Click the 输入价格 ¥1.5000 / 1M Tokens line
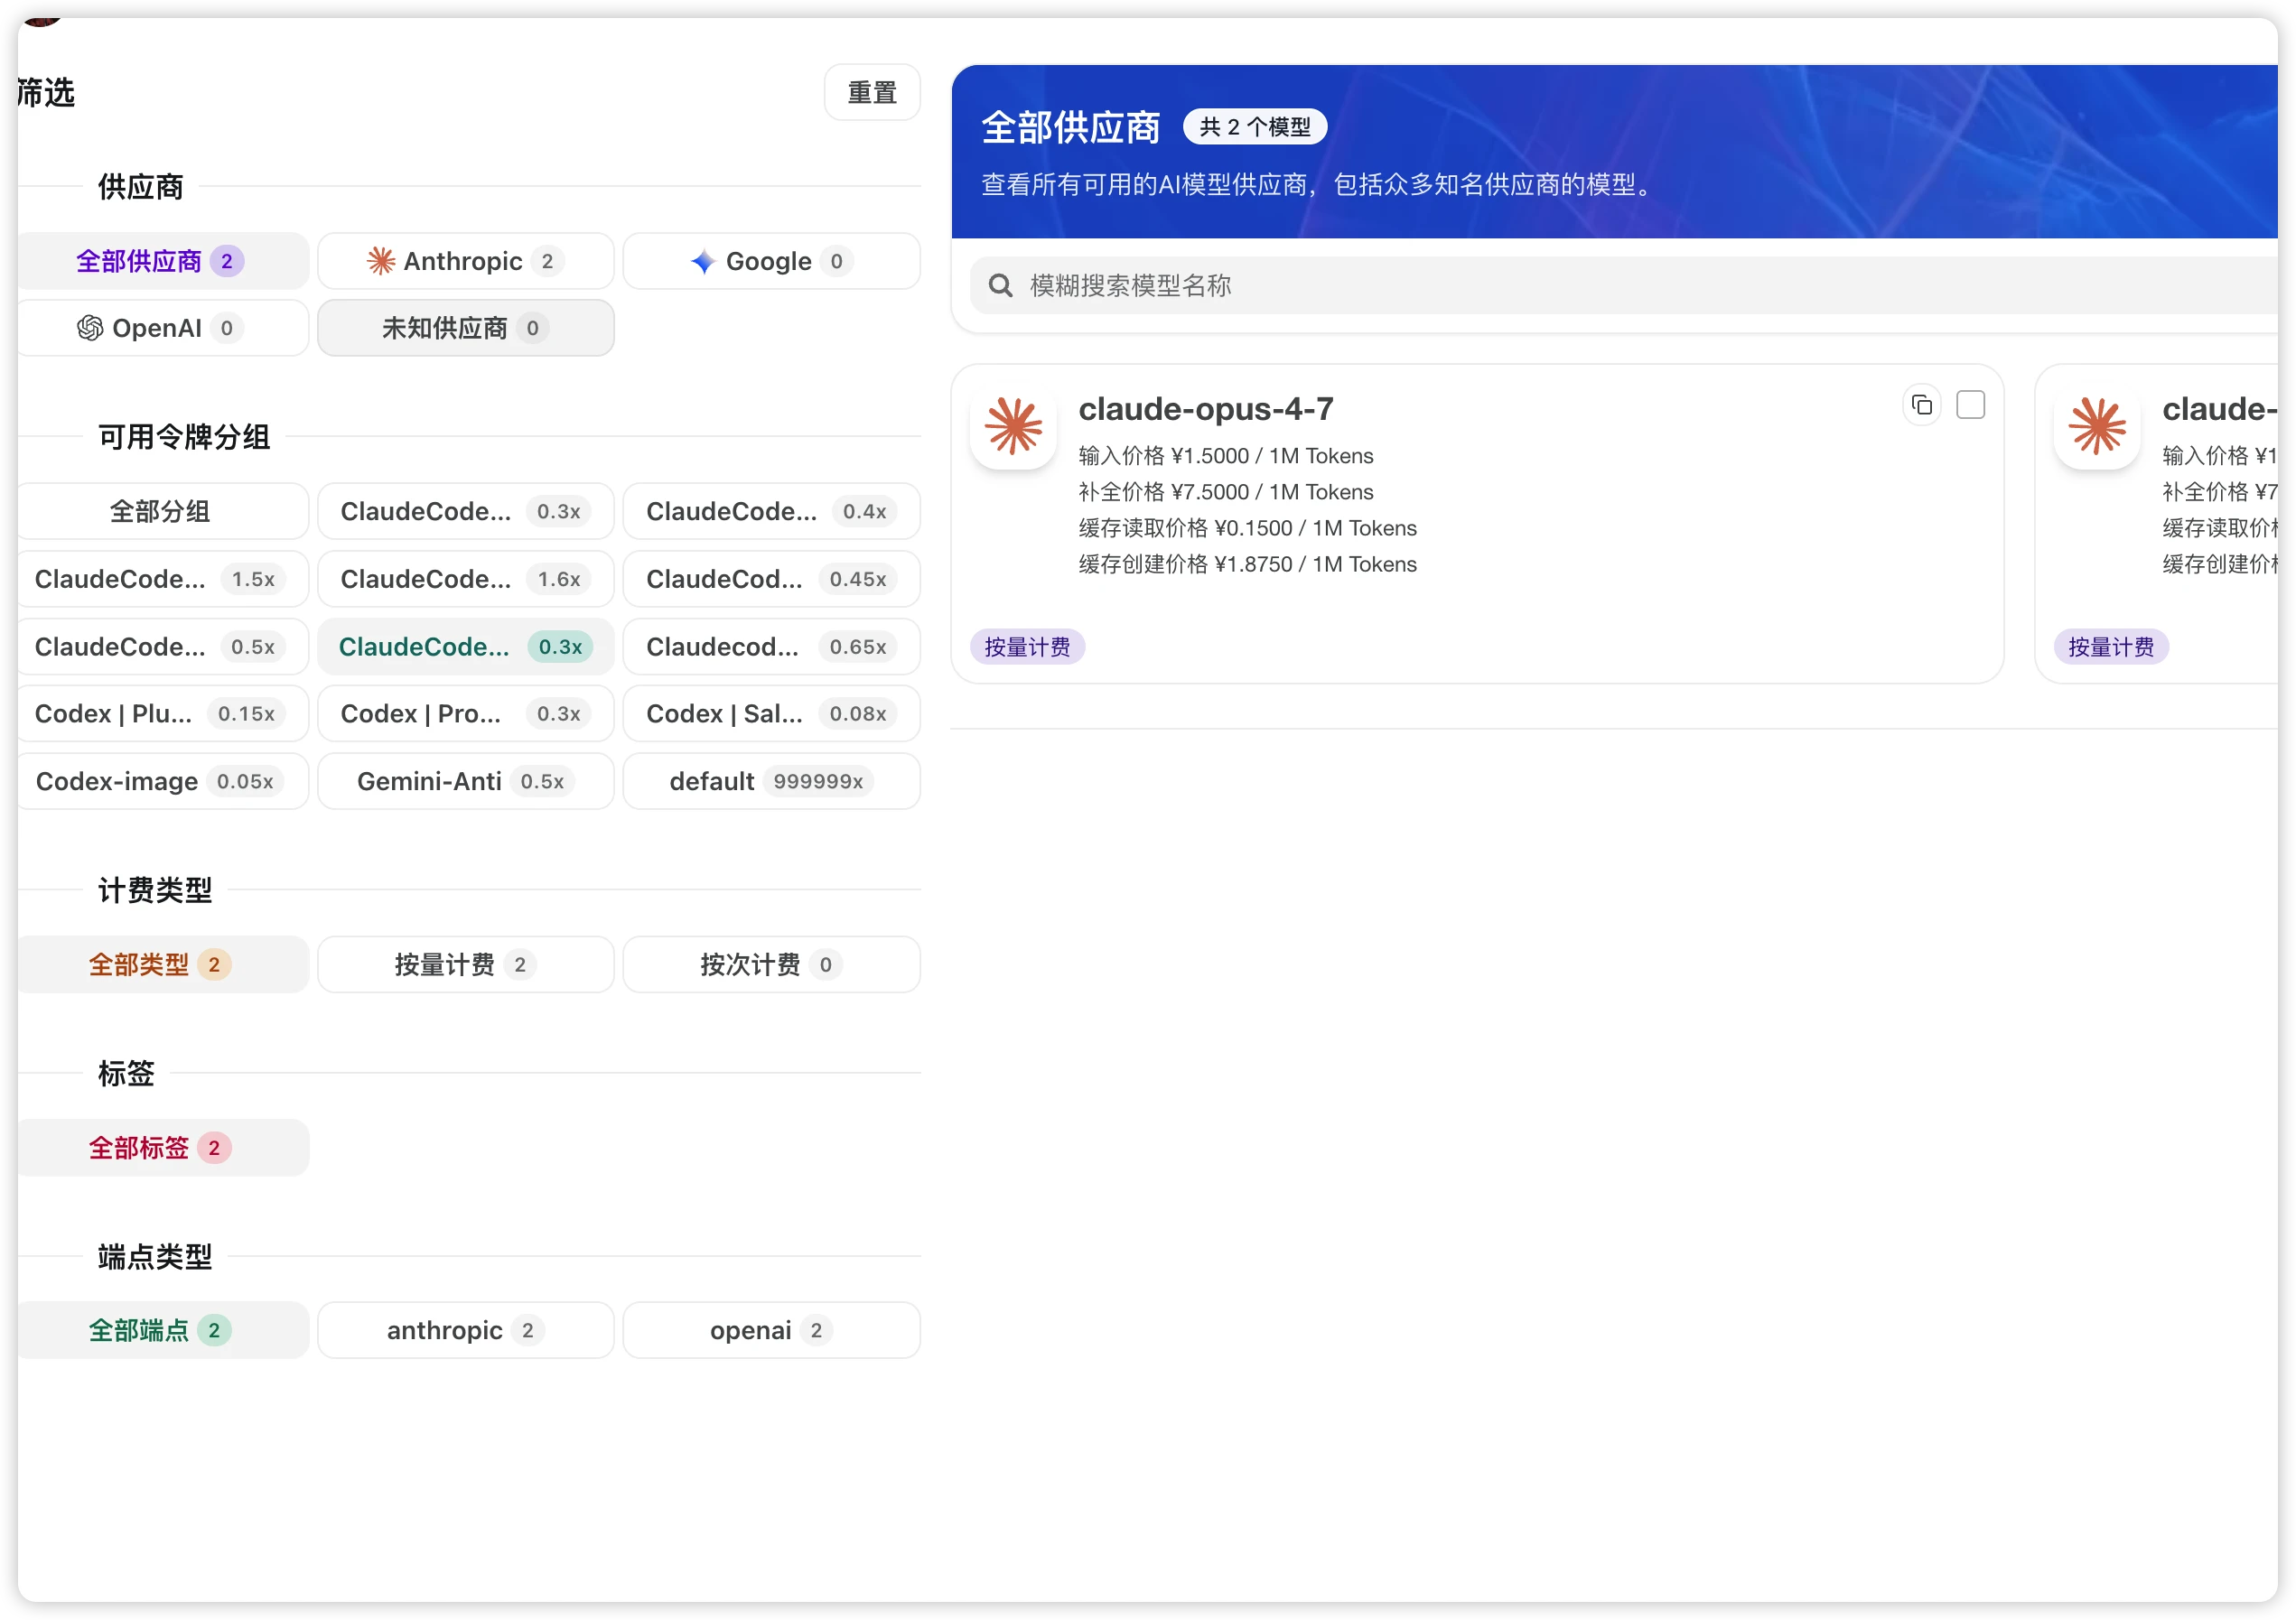The width and height of the screenshot is (2296, 1620). tap(1226, 456)
